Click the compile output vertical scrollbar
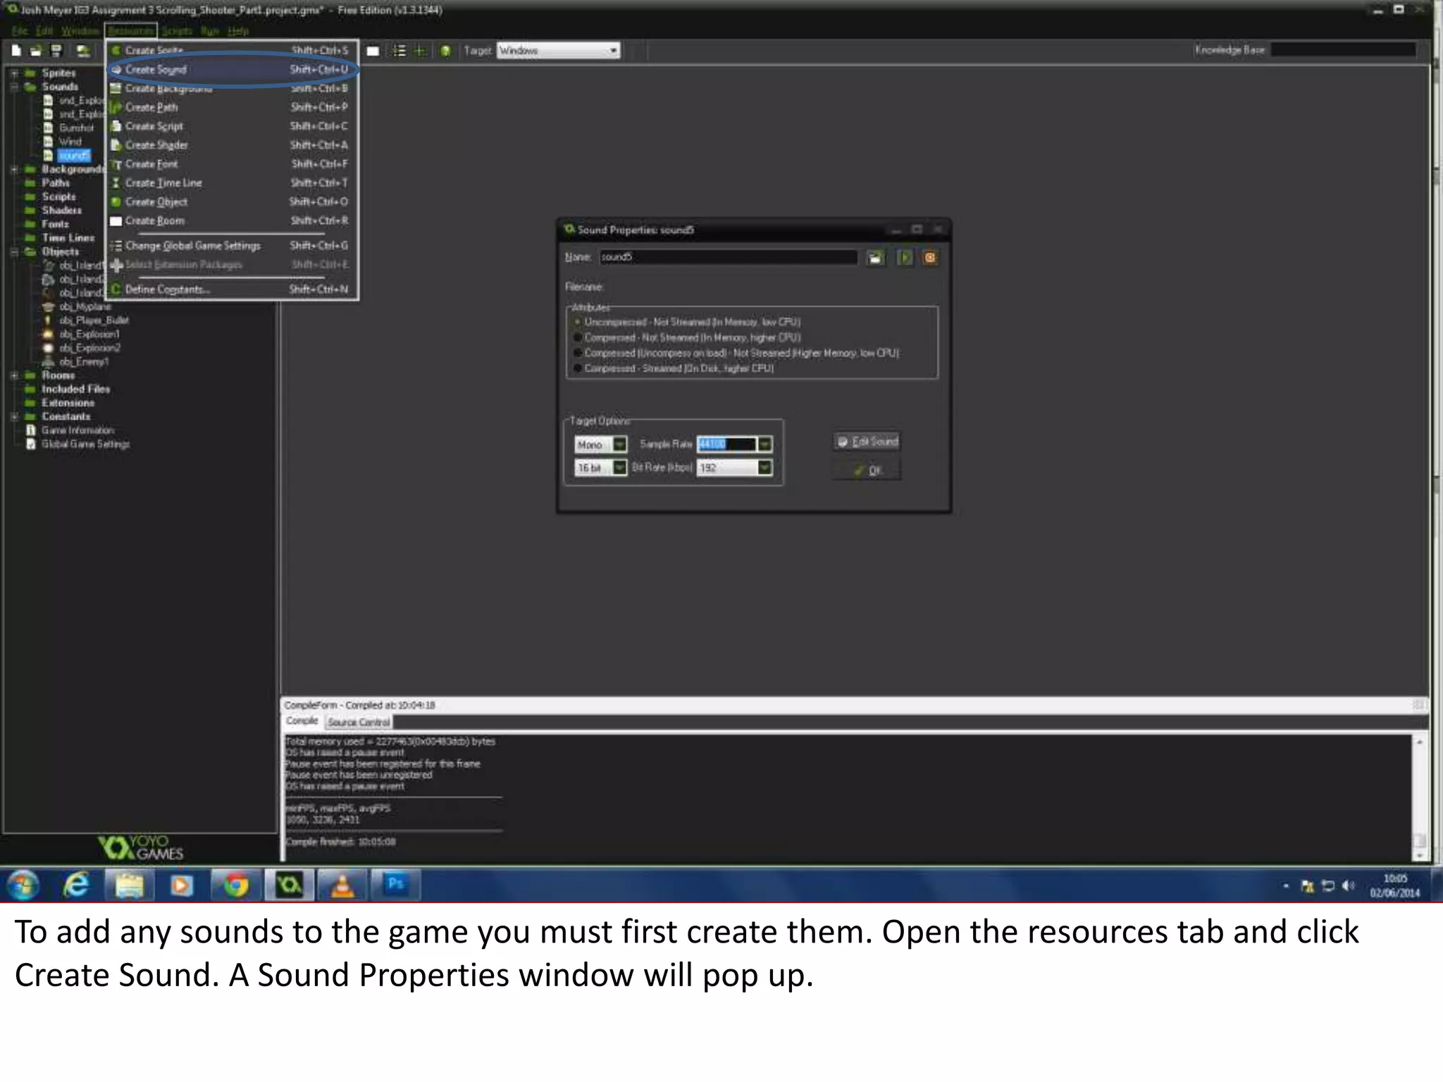The image size is (1443, 1082). [x=1419, y=797]
